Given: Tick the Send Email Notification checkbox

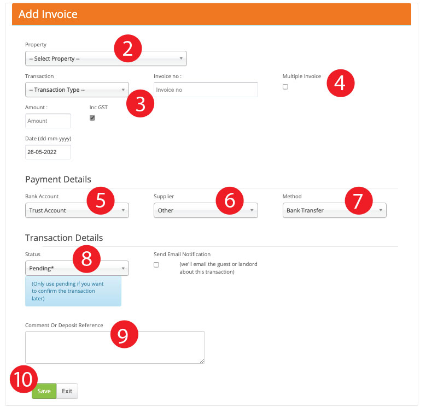Looking at the screenshot, I should click(156, 264).
